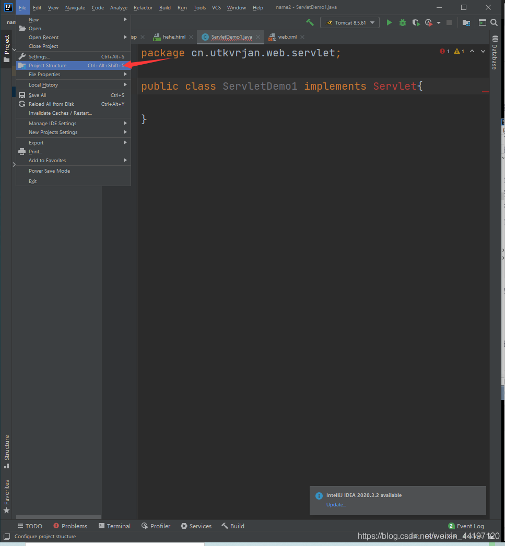
Task: Toggle the Structure tool window
Action: [x=7, y=452]
